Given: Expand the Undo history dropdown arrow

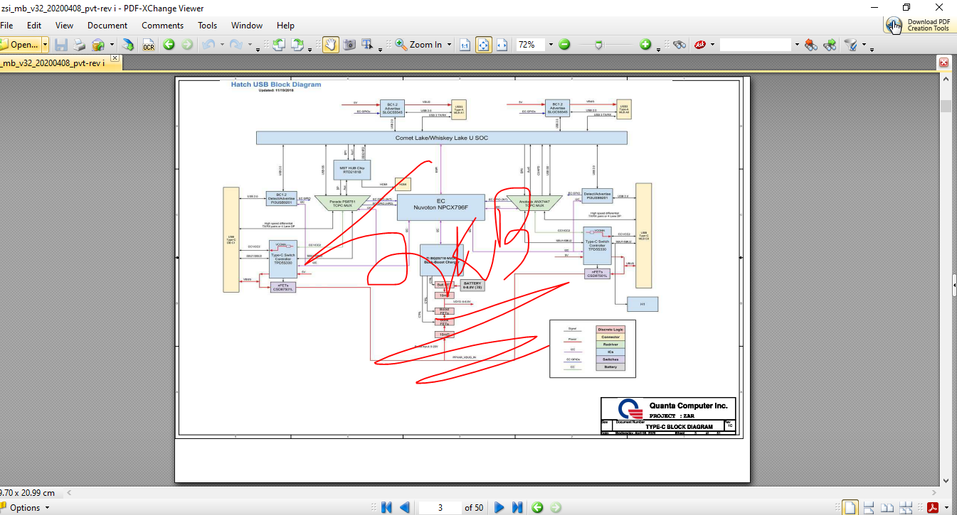Looking at the screenshot, I should coord(222,45).
